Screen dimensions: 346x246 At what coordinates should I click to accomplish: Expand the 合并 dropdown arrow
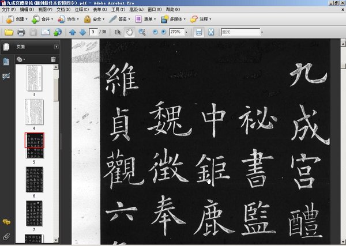click(52, 20)
